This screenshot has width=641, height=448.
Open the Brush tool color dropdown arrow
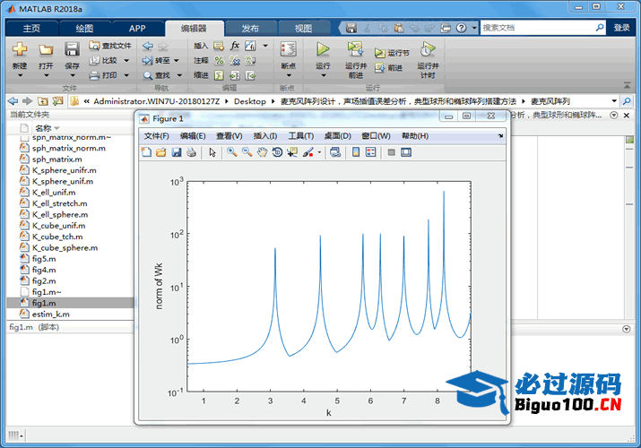click(x=319, y=152)
